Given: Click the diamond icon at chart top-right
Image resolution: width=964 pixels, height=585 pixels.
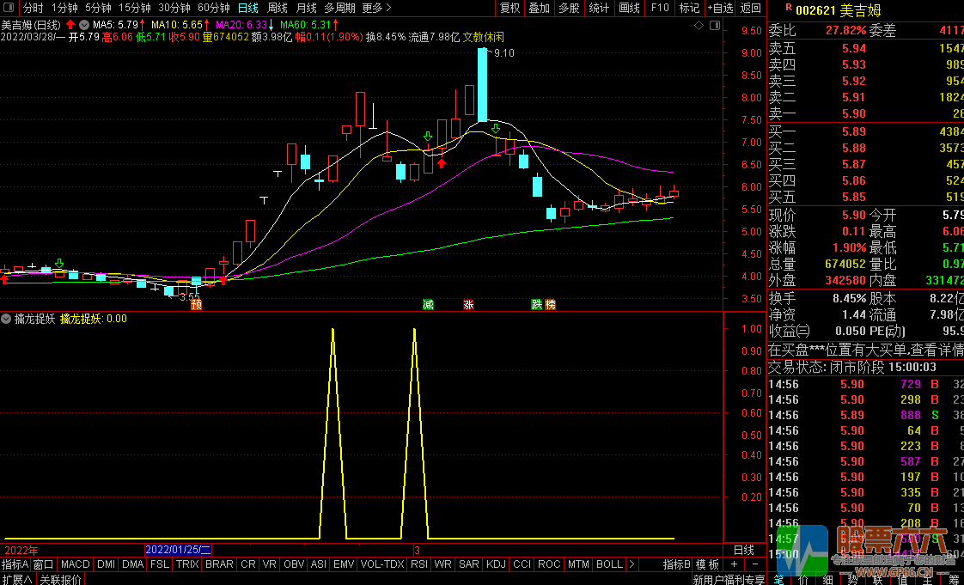Looking at the screenshot, I should click(x=699, y=25).
